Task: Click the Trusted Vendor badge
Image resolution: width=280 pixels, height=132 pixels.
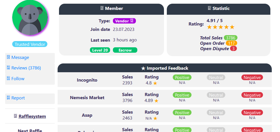Action: click(x=30, y=44)
